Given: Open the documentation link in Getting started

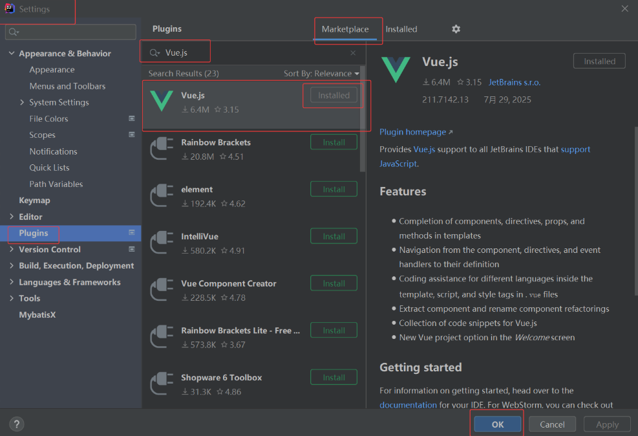Looking at the screenshot, I should (x=408, y=405).
